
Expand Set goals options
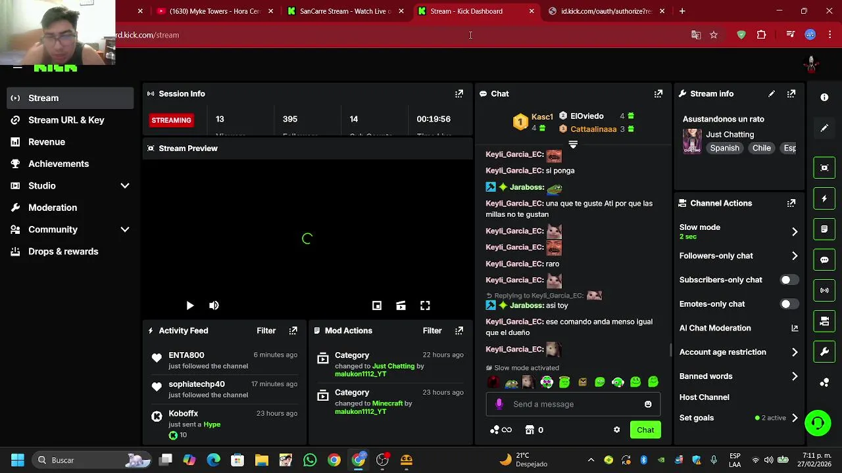795,418
